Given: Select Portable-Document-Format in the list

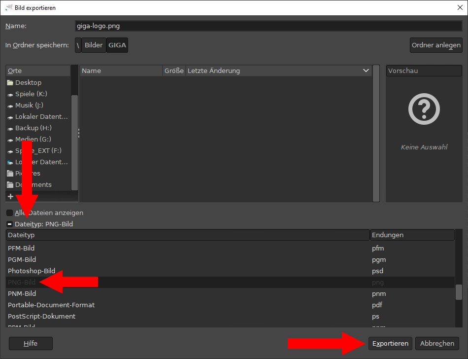Looking at the screenshot, I should (x=51, y=305).
